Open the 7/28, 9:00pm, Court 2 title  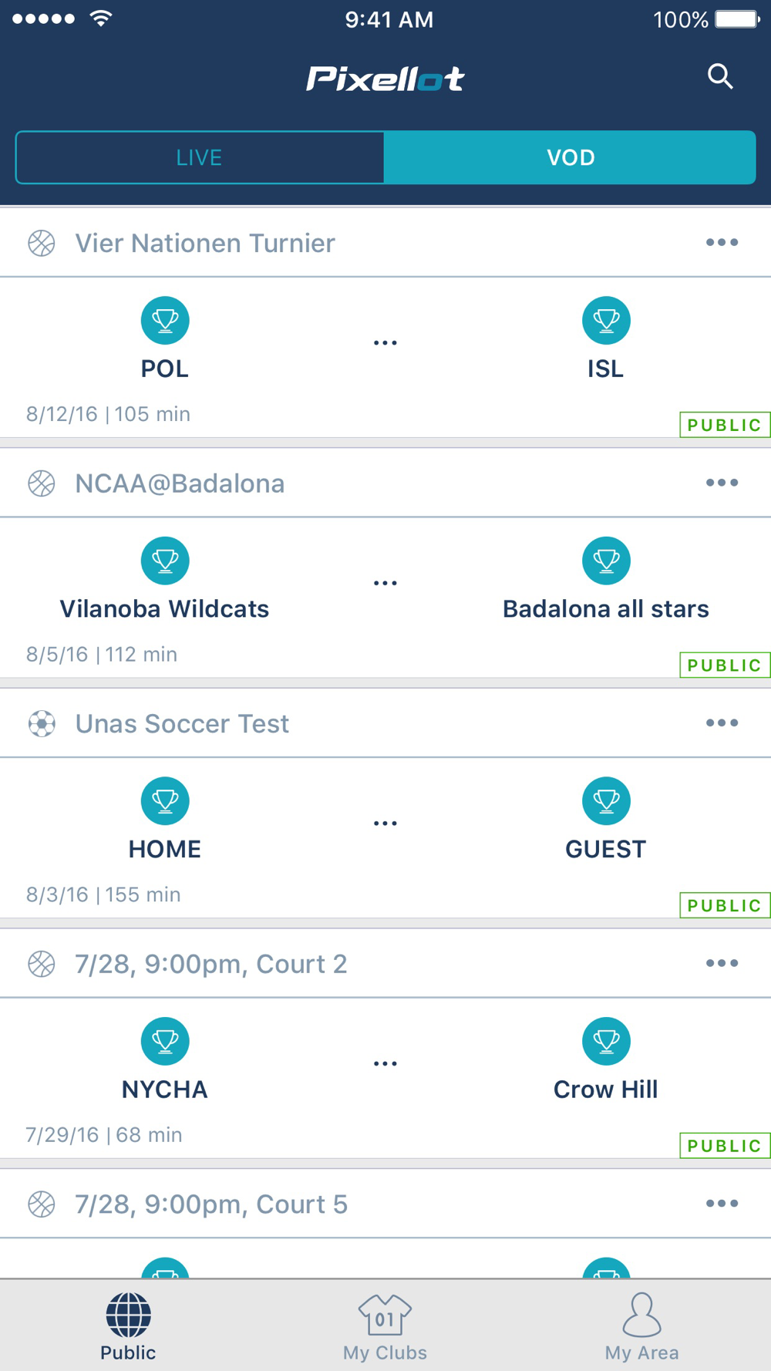pos(210,964)
